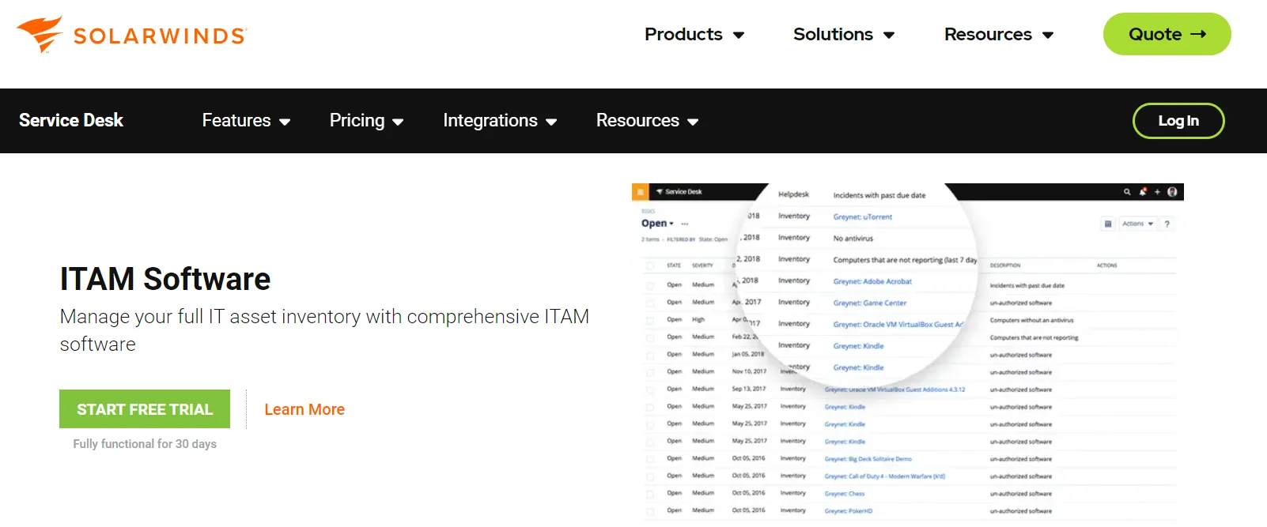Click the Log In button
This screenshot has width=1267, height=527.
click(1178, 121)
